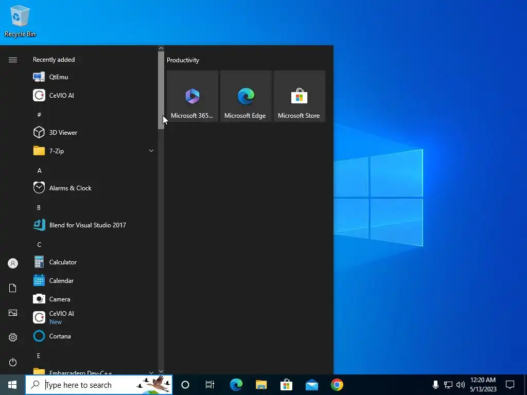Viewport: 527px width, 395px height.
Task: Click the E letter header
Action: click(39, 356)
